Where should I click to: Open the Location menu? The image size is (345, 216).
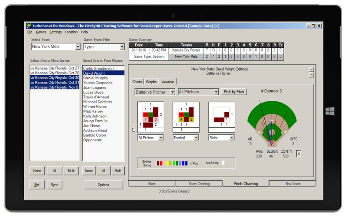71,32
